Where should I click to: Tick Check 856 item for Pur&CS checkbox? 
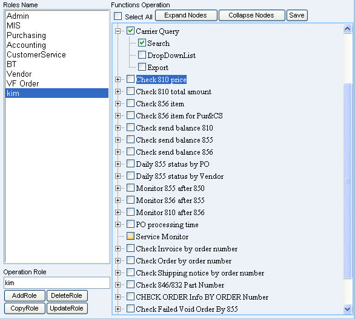130,115
